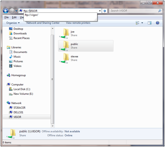The image size is (165, 147).
Task: Click inside the Search VIGOR field
Action: tap(133, 11)
